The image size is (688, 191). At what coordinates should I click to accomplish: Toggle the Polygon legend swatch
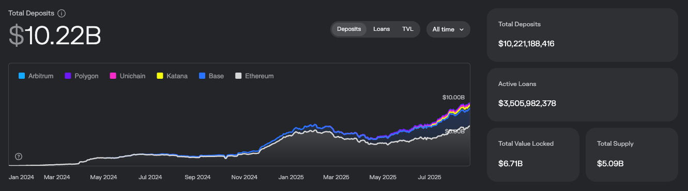pos(68,76)
